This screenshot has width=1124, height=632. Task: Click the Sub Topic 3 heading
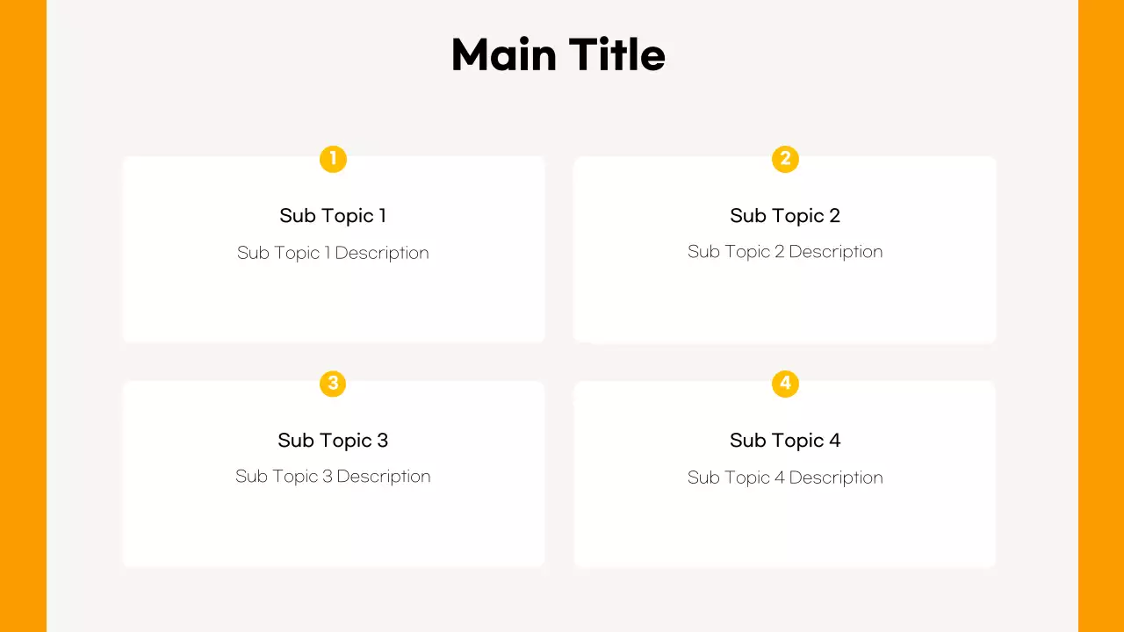tap(333, 441)
